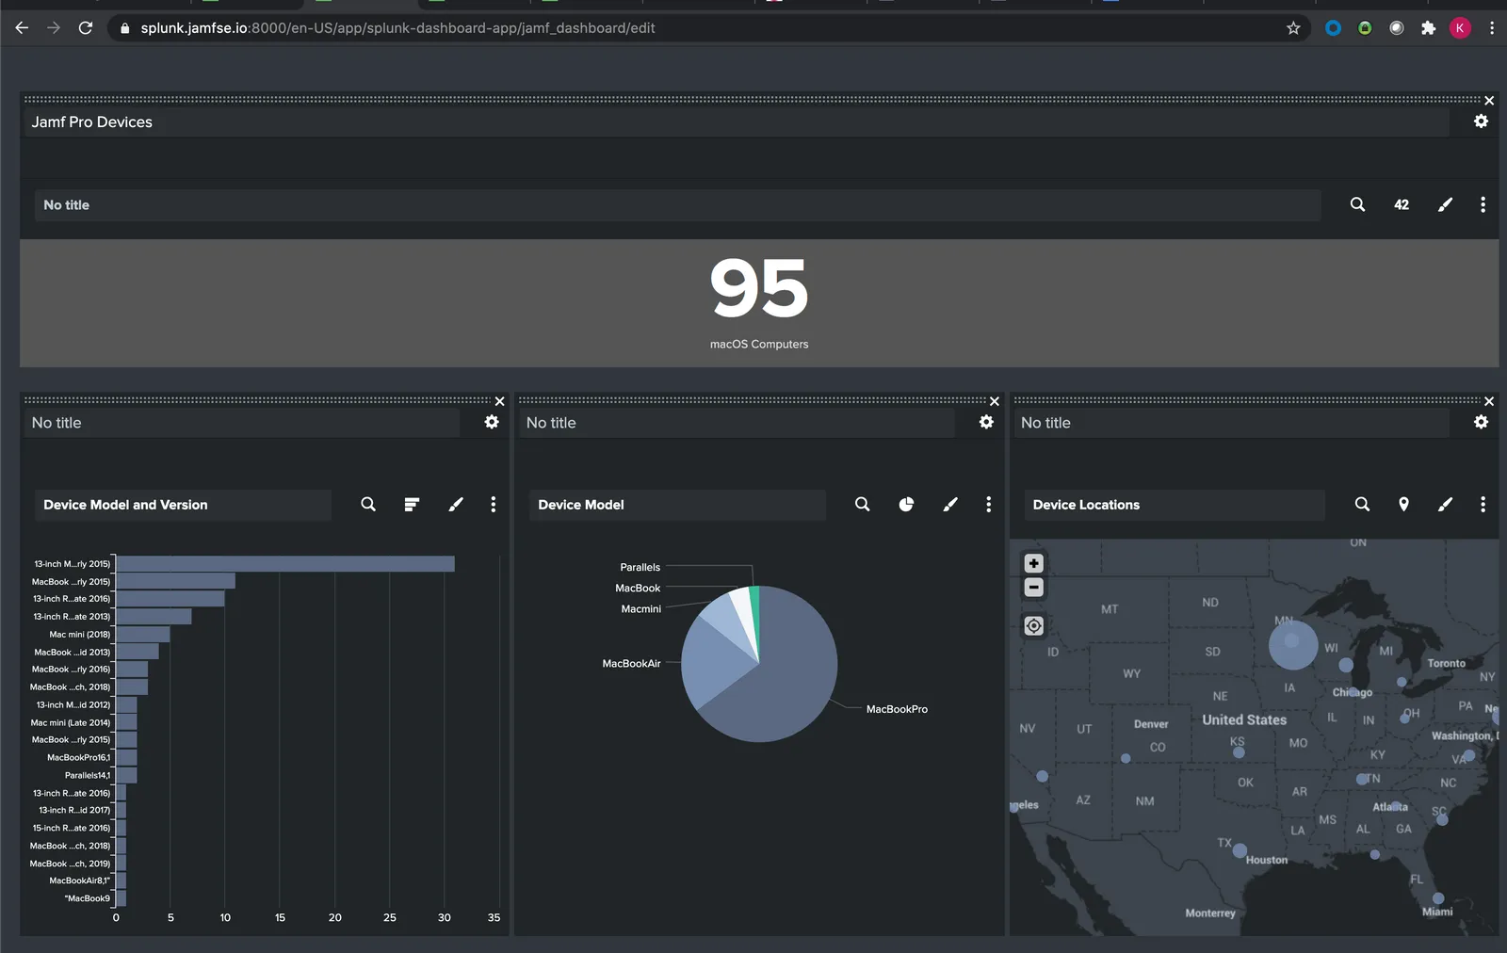Click the 42 single value visualization icon
The height and width of the screenshot is (953, 1507).
(x=1402, y=204)
